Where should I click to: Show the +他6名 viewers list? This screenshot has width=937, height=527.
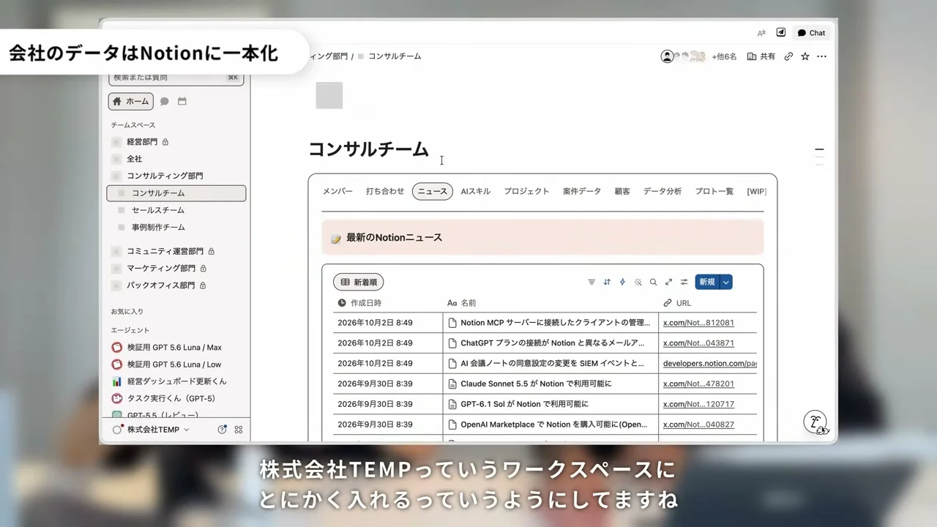(724, 56)
